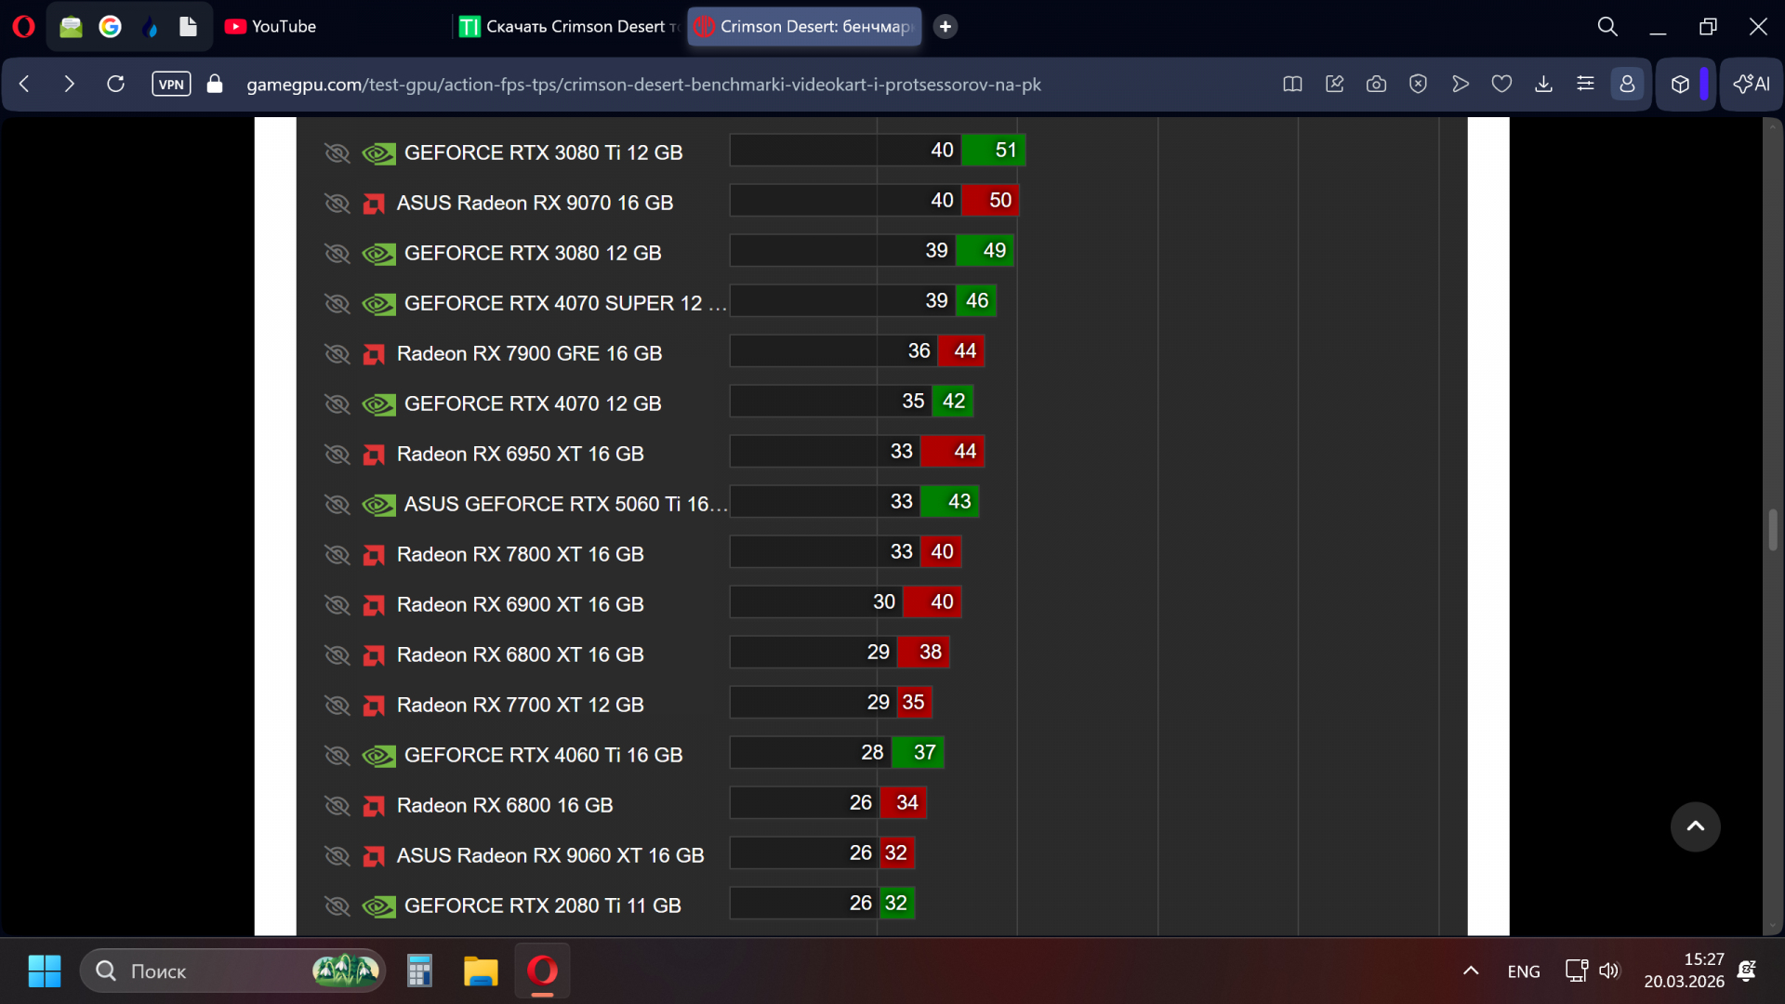This screenshot has height=1004, width=1785.
Task: Hide the GEFORCE RTX 4060 Ti row
Action: (337, 755)
